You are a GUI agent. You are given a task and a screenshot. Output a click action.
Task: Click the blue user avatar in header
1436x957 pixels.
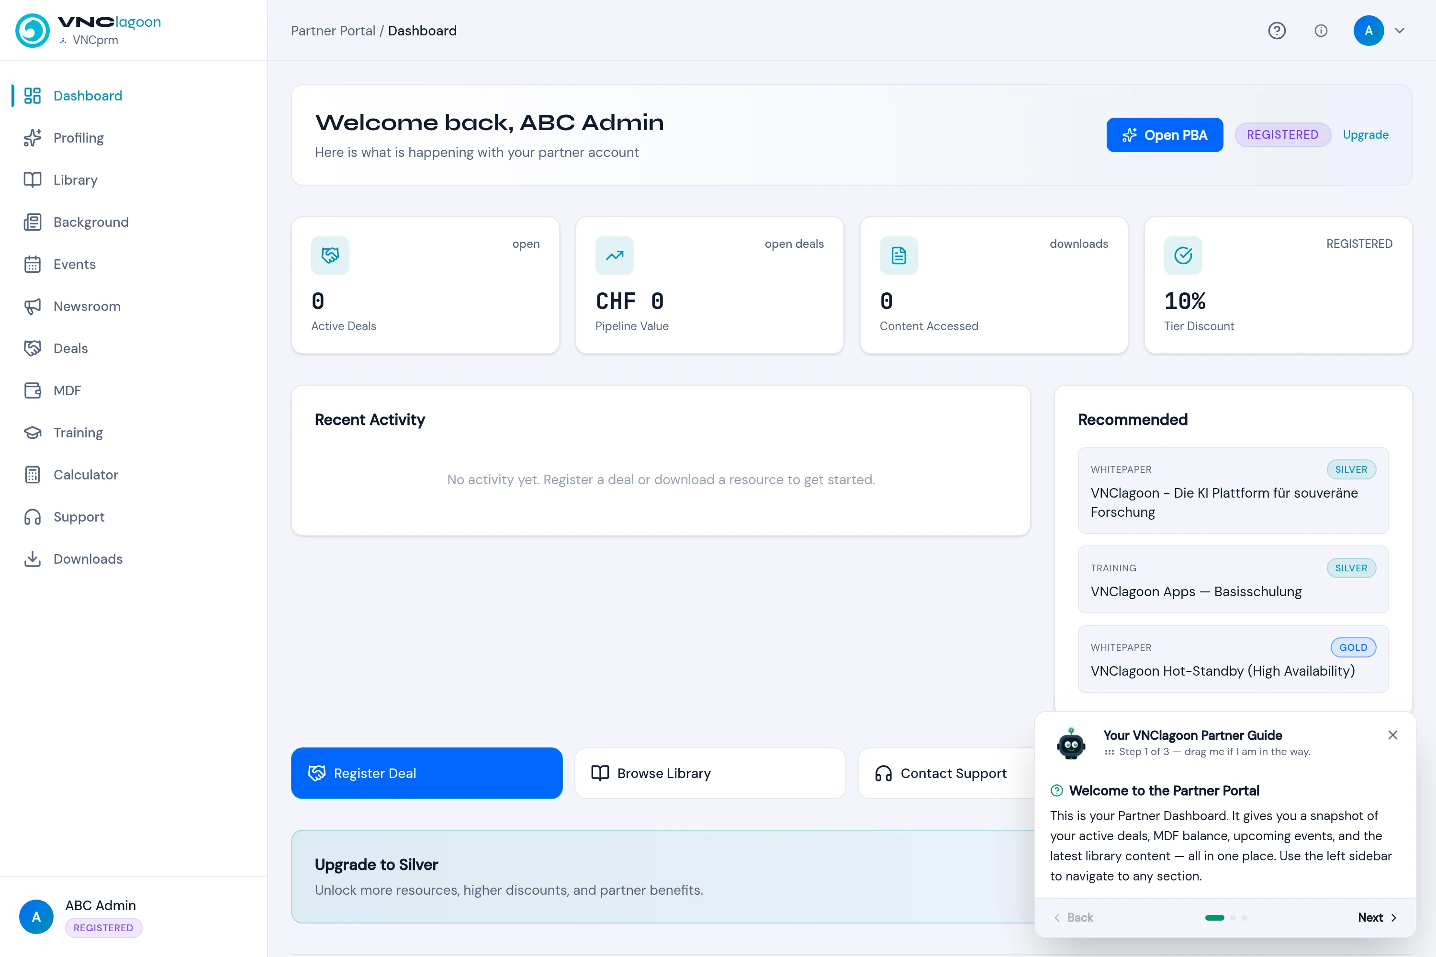pyautogui.click(x=1369, y=31)
